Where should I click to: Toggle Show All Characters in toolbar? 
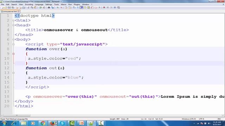click(78, 7)
